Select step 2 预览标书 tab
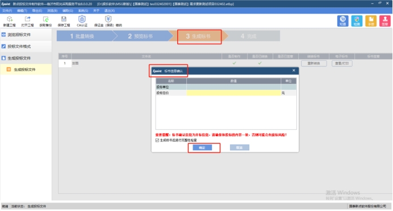 (140, 36)
